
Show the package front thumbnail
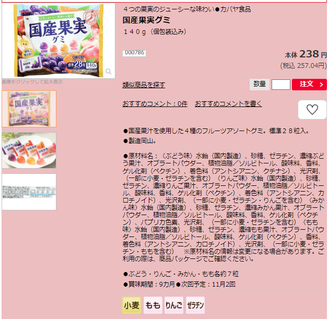click(29, 109)
